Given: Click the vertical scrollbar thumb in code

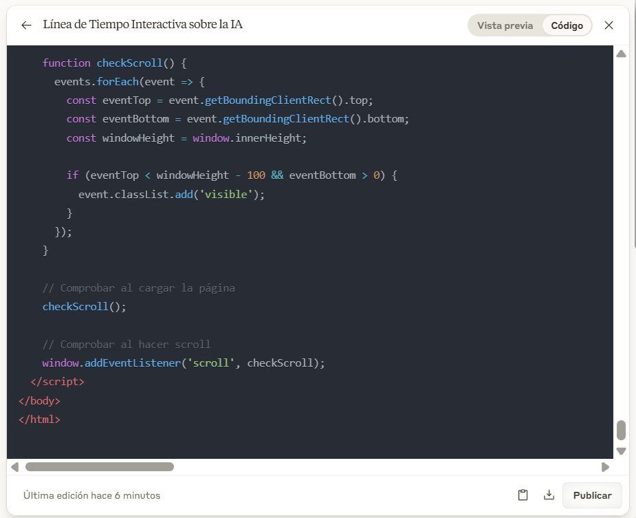Looking at the screenshot, I should 621,431.
